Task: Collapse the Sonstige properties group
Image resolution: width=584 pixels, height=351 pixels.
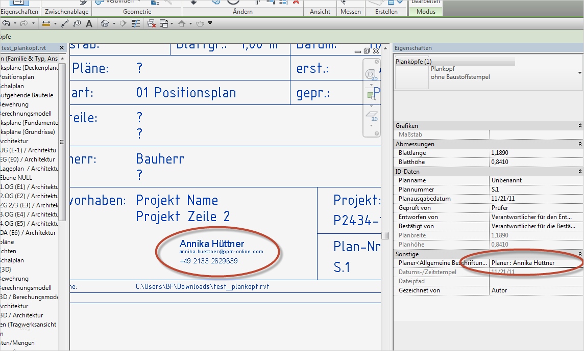Action: [580, 254]
